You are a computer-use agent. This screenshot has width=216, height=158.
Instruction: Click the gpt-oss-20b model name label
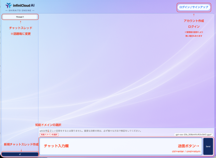pyautogui.click(x=194, y=135)
